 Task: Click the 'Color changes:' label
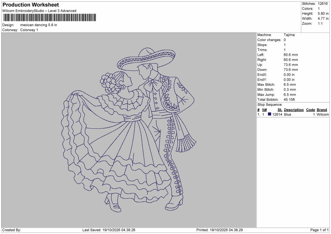(x=269, y=40)
